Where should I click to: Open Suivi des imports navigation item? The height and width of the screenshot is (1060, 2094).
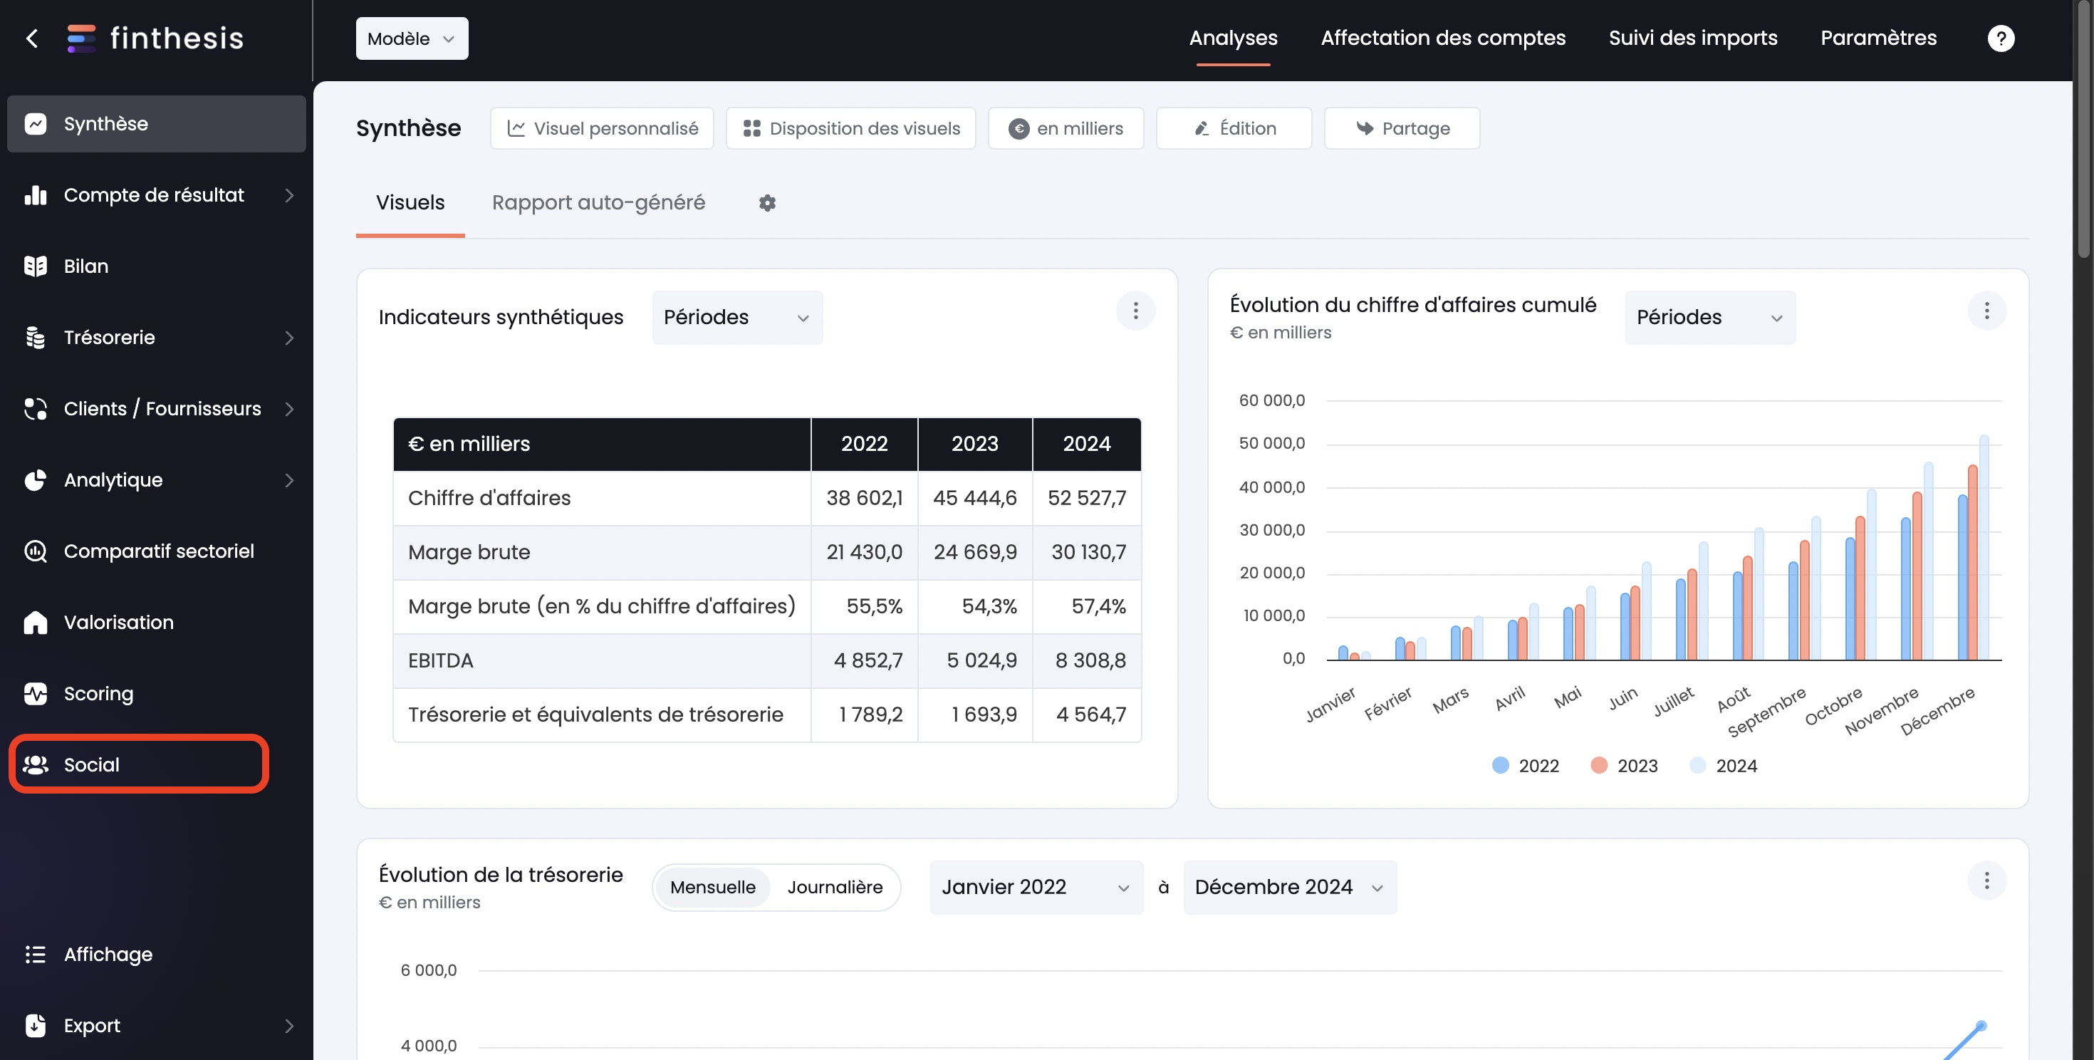point(1692,38)
